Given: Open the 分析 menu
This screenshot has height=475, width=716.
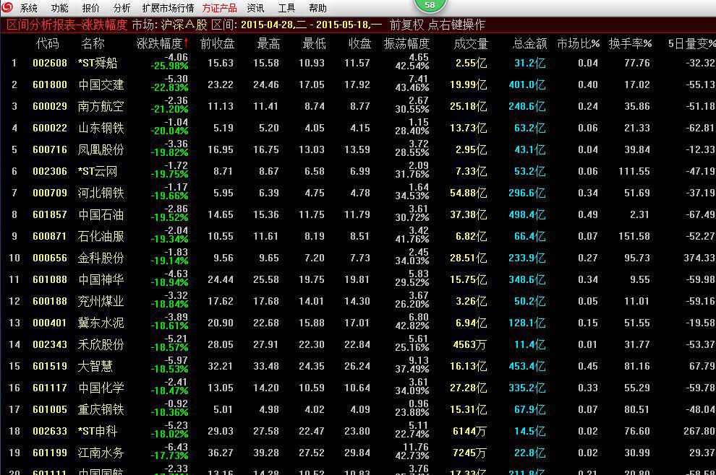Looking at the screenshot, I should coord(122,8).
